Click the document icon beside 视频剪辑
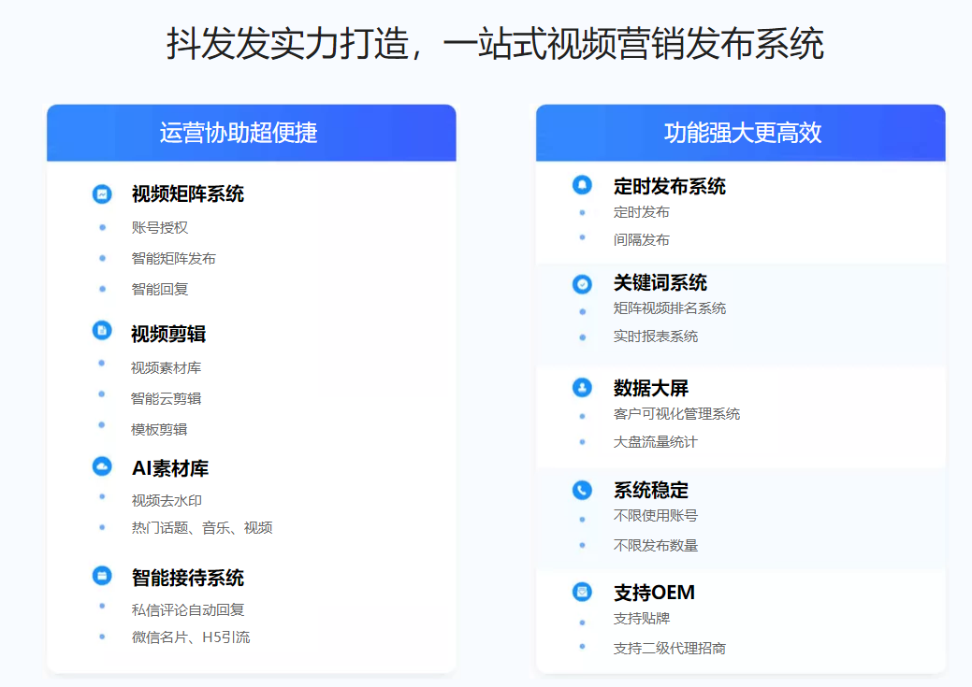The image size is (972, 687). (x=102, y=331)
